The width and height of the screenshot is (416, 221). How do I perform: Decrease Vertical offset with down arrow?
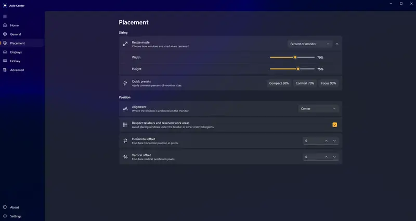point(334,157)
